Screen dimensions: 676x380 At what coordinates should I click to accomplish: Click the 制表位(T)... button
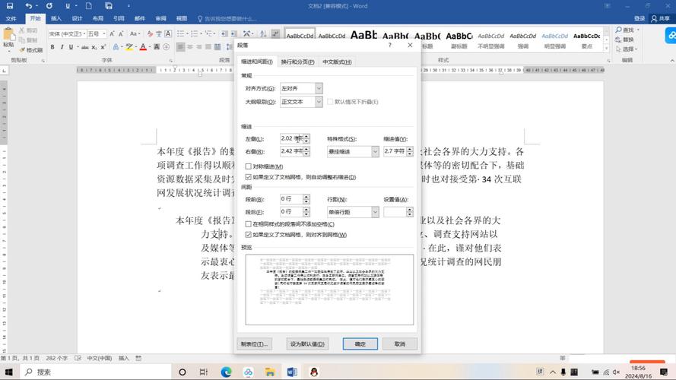pyautogui.click(x=255, y=344)
